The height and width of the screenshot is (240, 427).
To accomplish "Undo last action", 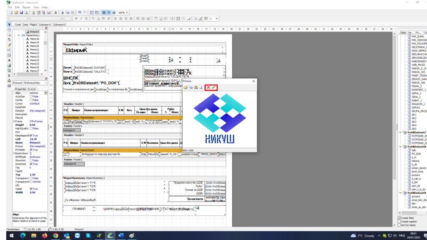I will (80, 12).
